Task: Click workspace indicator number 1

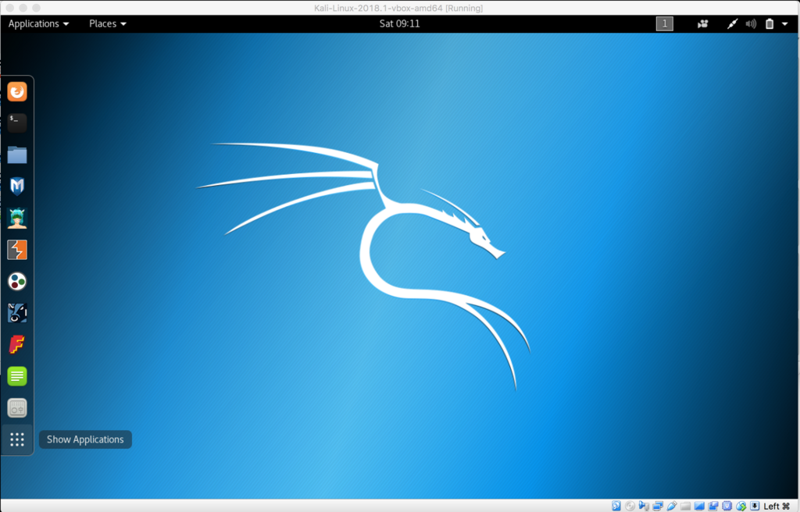Action: point(664,23)
